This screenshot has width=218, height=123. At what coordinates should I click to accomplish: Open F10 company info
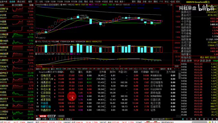pos(161,1)
